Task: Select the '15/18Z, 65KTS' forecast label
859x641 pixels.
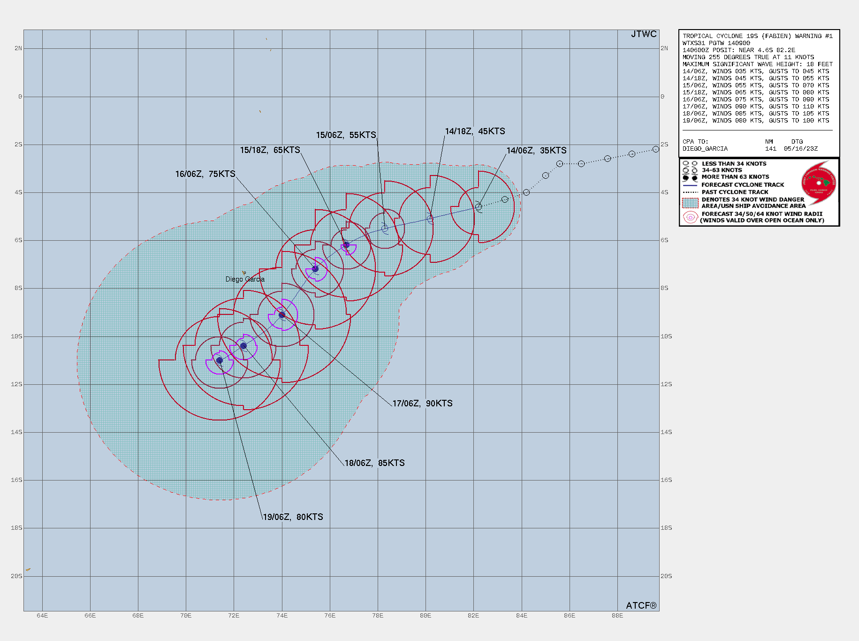Action: [270, 150]
